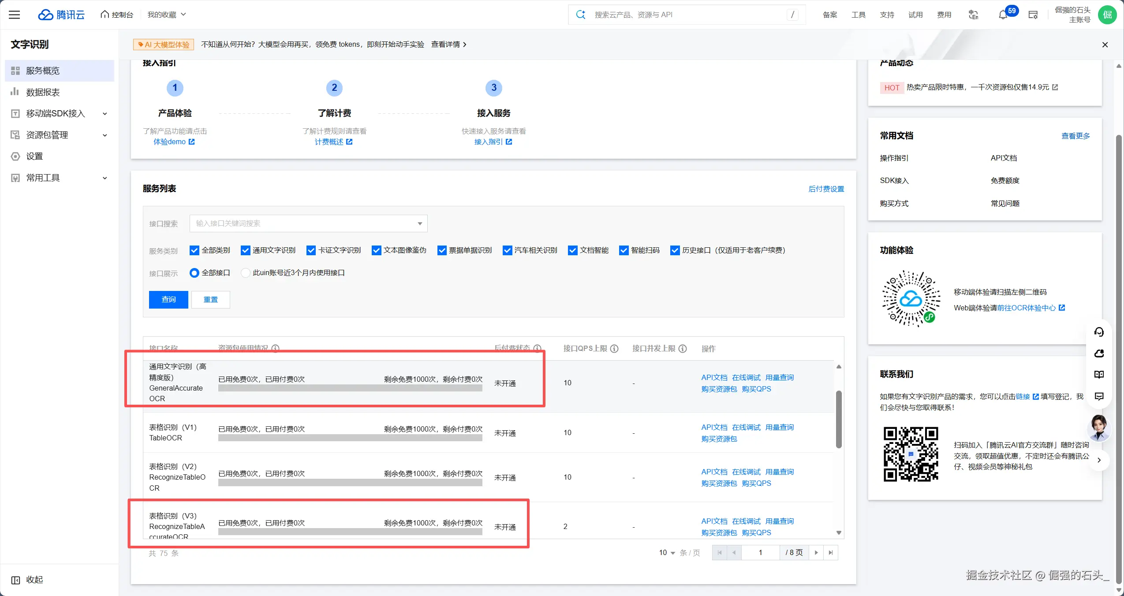This screenshot has height=596, width=1124.
Task: Click the table's inner vertical scrollbar
Action: tap(839, 419)
